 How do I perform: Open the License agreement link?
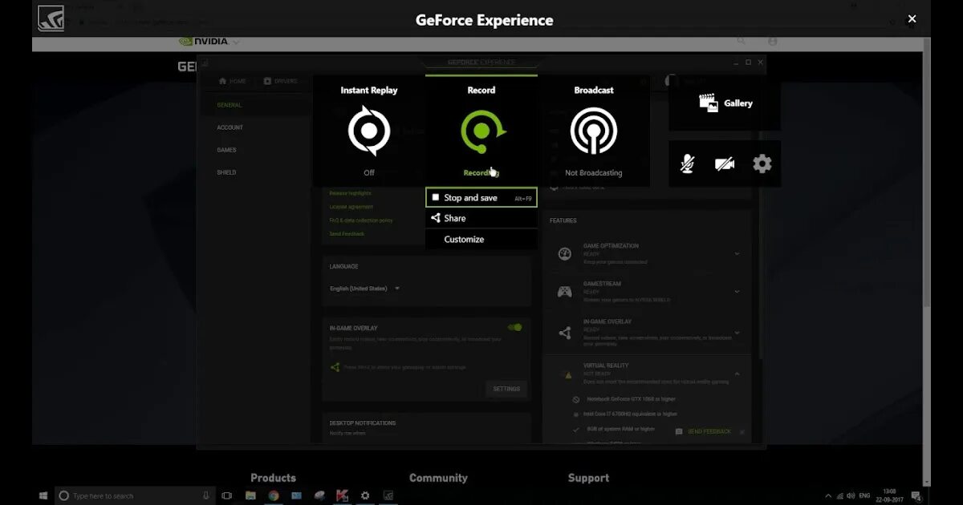pyautogui.click(x=351, y=207)
